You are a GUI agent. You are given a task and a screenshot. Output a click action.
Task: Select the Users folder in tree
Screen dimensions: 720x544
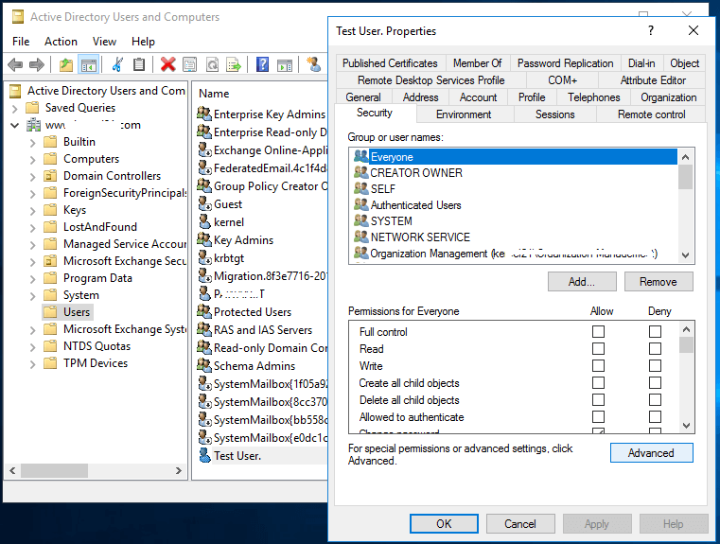pos(68,312)
